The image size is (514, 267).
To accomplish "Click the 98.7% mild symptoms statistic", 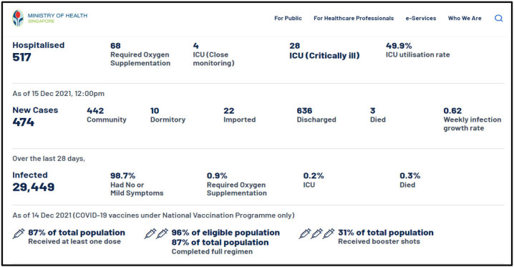I will [137, 185].
